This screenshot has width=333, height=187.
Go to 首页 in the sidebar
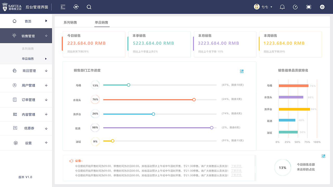point(28,21)
